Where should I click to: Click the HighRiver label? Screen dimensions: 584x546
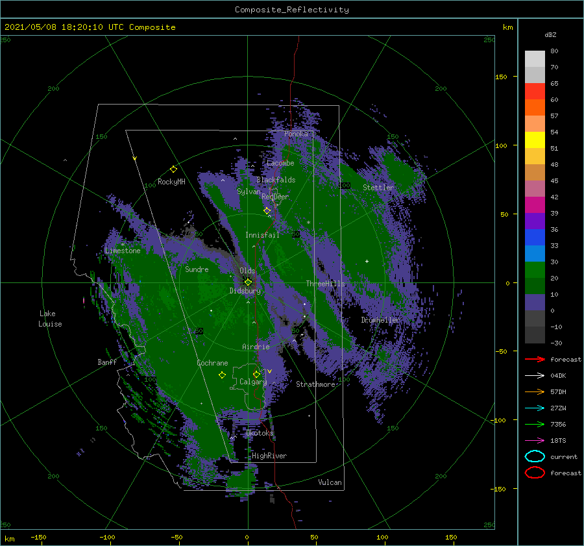[269, 456]
